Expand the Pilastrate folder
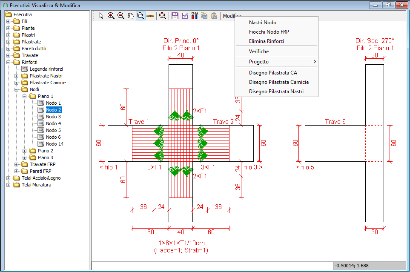 [x=9, y=42]
